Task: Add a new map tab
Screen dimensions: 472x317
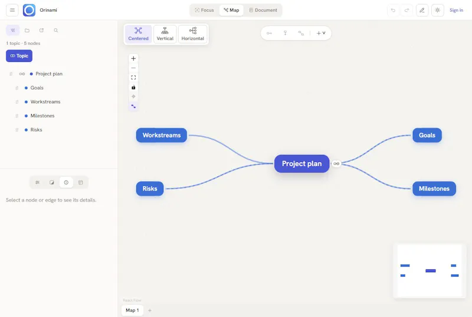Action: point(150,311)
